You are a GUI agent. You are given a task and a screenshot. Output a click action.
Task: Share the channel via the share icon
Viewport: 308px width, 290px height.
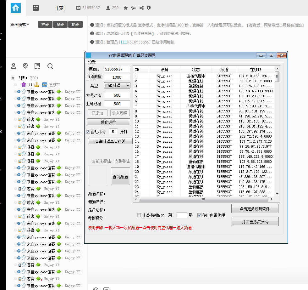(142, 8)
